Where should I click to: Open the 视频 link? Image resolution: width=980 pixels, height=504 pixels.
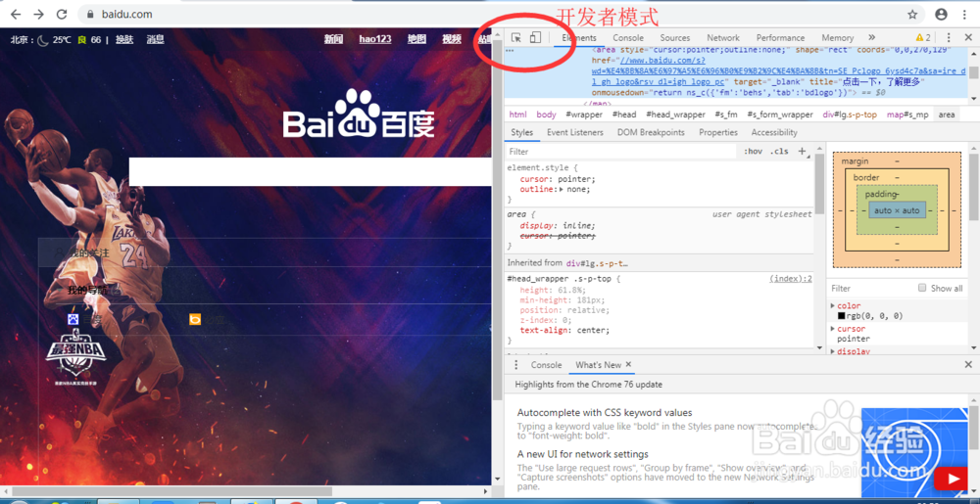452,39
